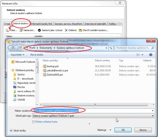Viewport: 158px width, 137px height.
Task: Open Naposledy navštívené in favorites
Action: [24, 83]
